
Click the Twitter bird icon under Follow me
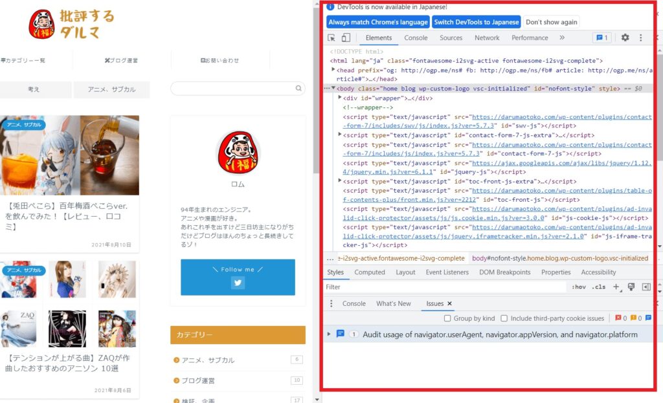[x=238, y=283]
